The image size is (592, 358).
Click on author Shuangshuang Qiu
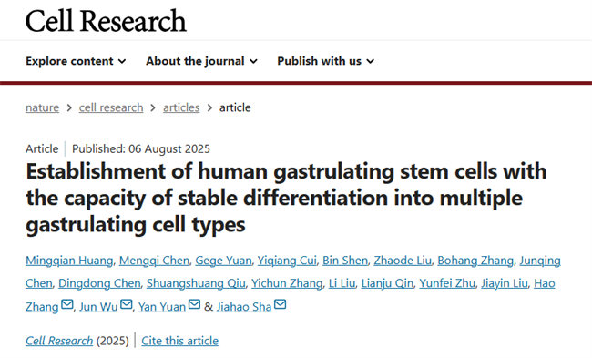tap(196, 283)
